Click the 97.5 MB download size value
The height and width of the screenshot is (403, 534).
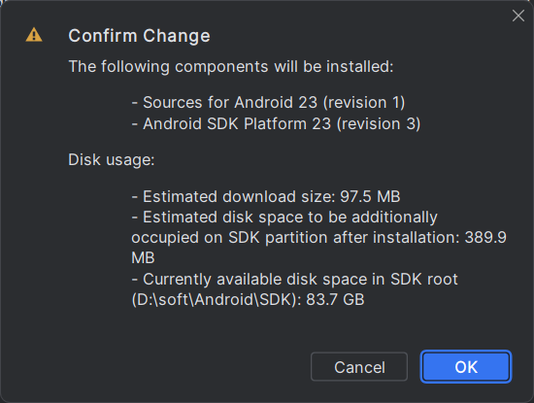coord(370,196)
